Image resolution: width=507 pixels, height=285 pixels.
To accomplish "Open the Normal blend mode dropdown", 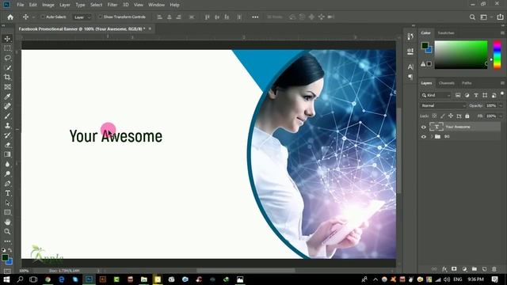I will point(444,105).
